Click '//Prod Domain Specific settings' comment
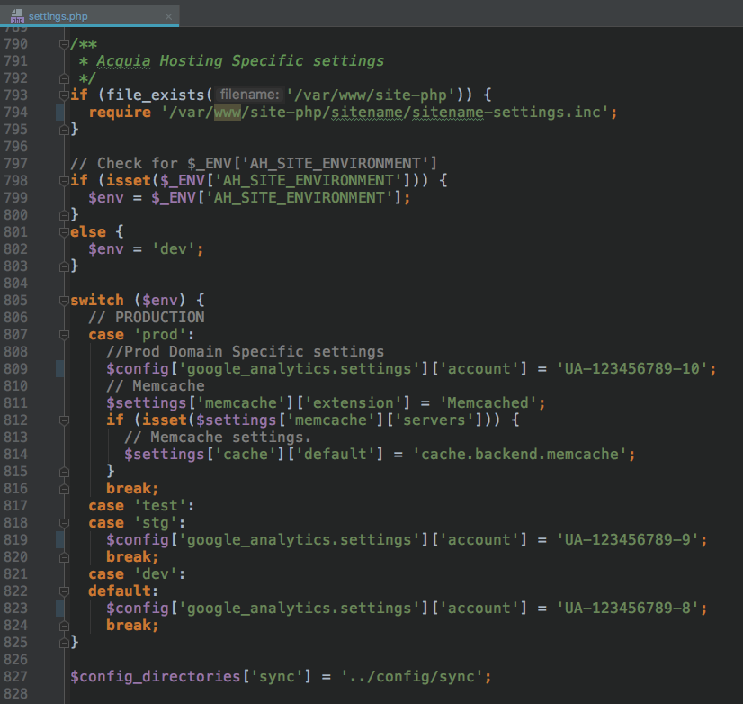This screenshot has width=743, height=704. [x=245, y=352]
